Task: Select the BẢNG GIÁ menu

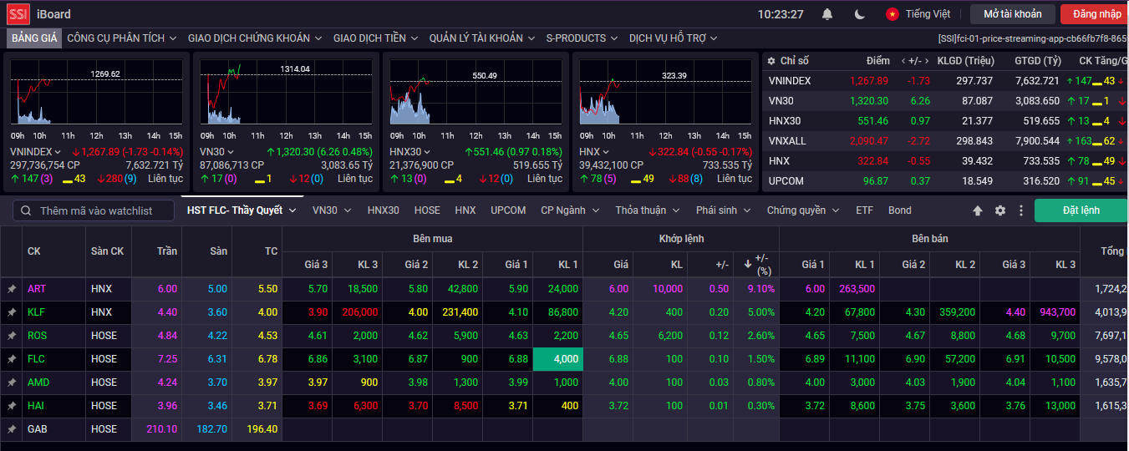Action: [x=34, y=38]
